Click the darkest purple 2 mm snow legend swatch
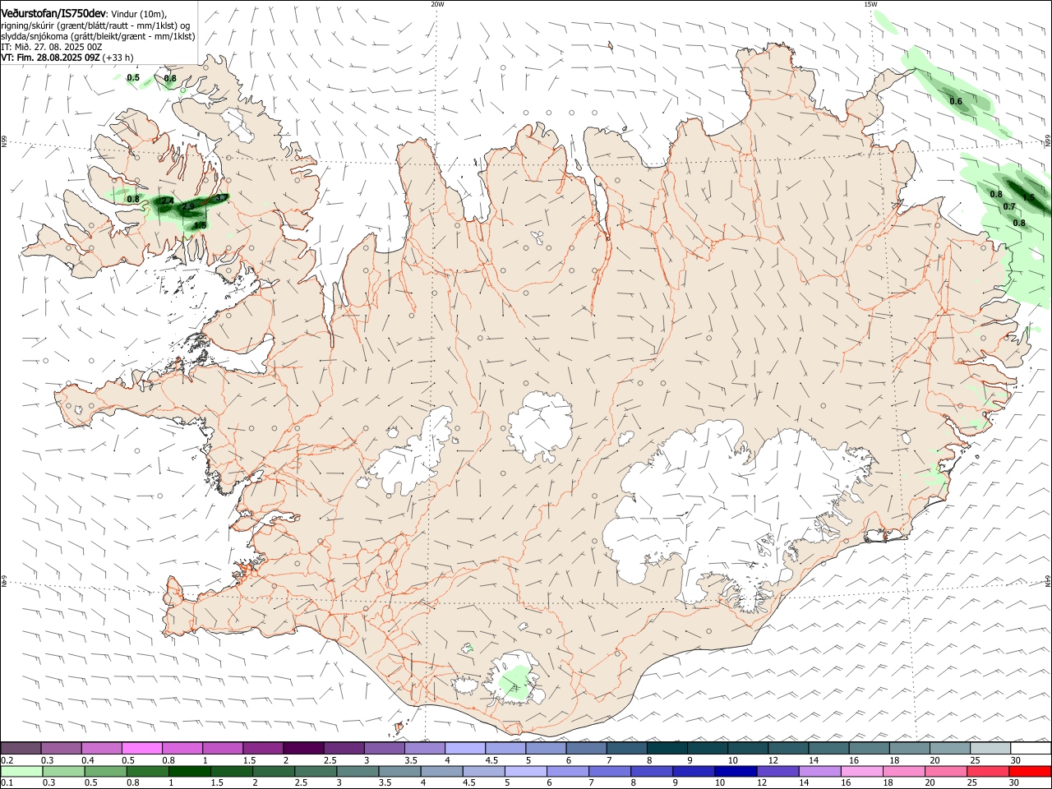Viewport: 1052px width, 789px height. [x=302, y=748]
